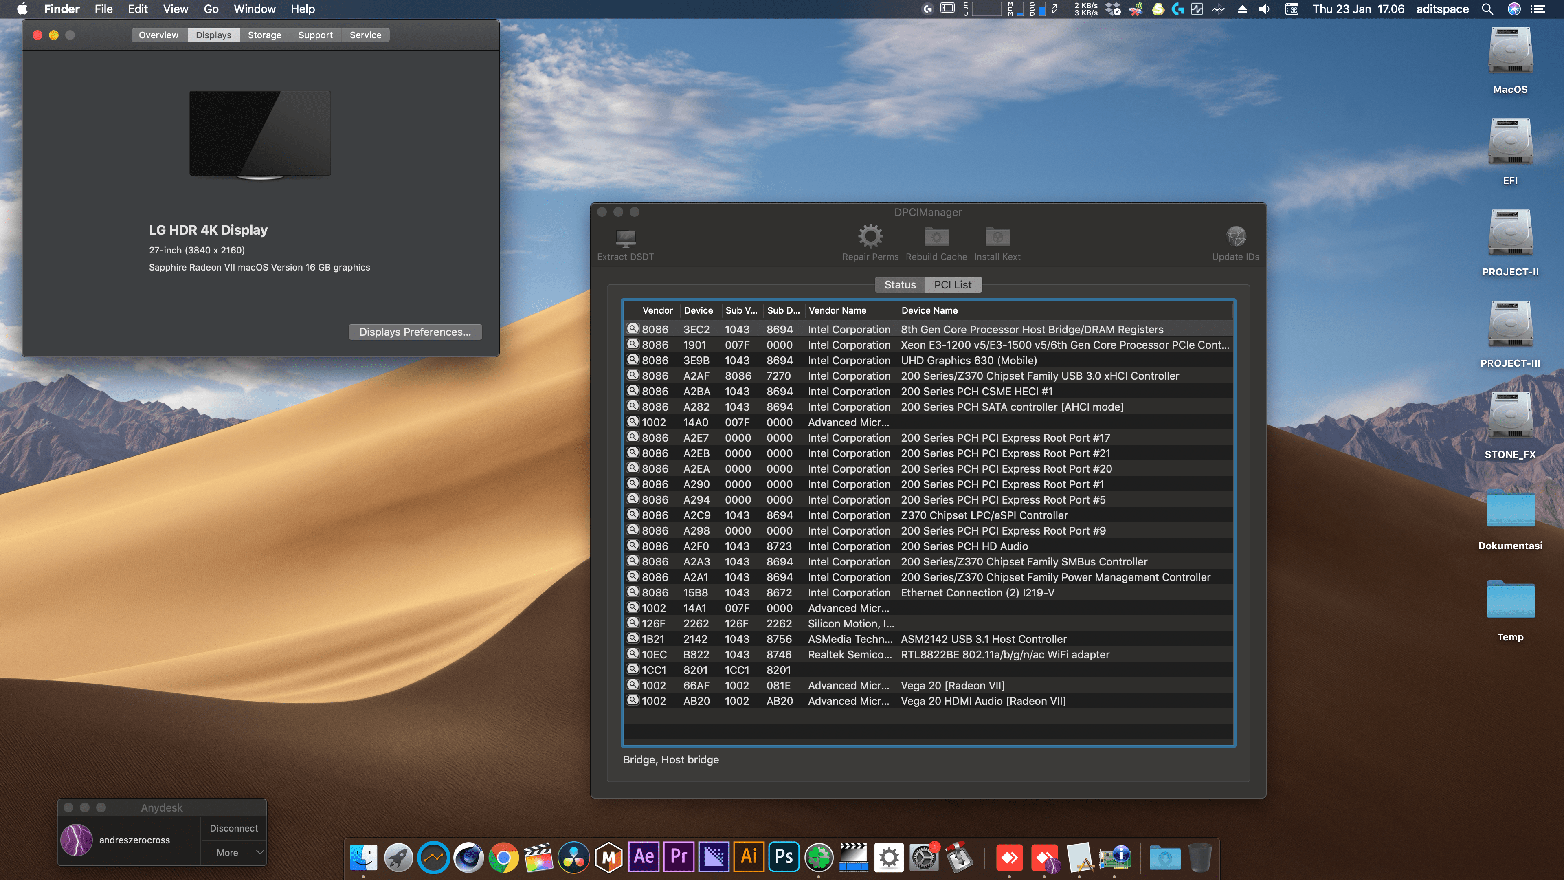The image size is (1564, 880).
Task: Open Clover Configurator in Dock
Action: tap(819, 858)
